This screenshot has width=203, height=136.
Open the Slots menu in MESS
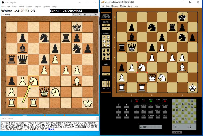click(130, 6)
